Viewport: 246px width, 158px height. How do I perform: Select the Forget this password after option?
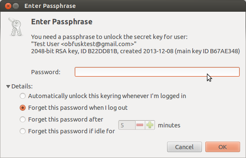23,119
